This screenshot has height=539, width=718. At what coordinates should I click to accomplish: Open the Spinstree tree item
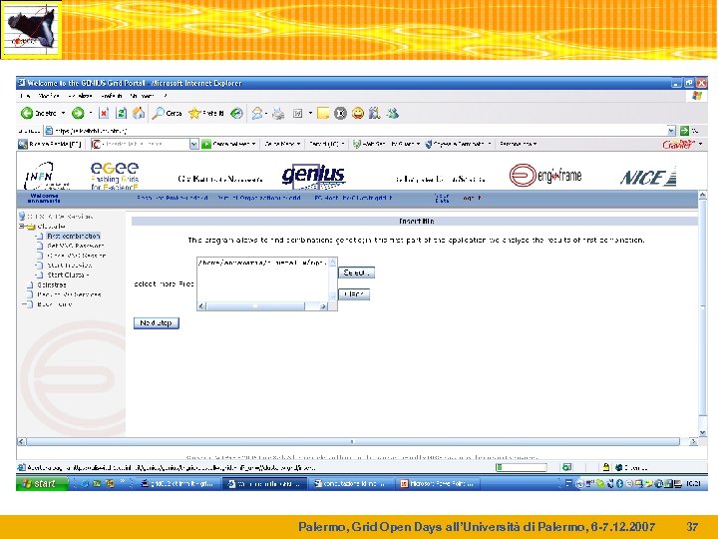click(51, 284)
